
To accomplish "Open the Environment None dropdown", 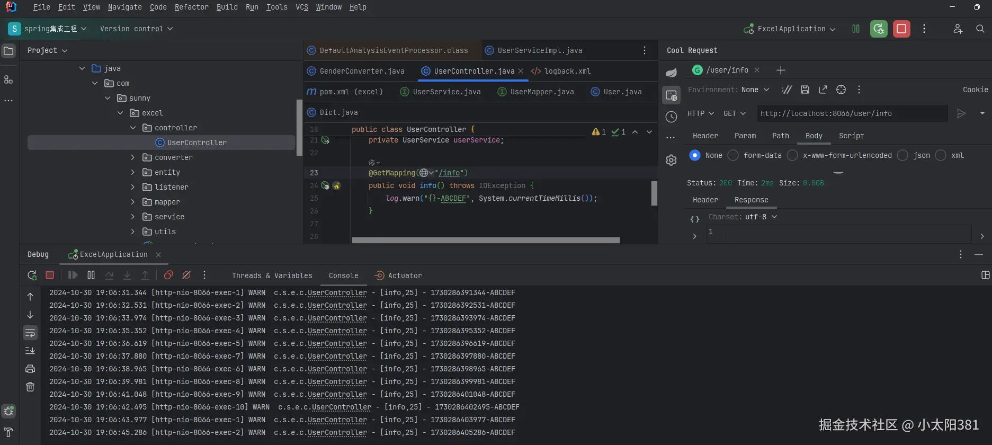I will tap(755, 90).
